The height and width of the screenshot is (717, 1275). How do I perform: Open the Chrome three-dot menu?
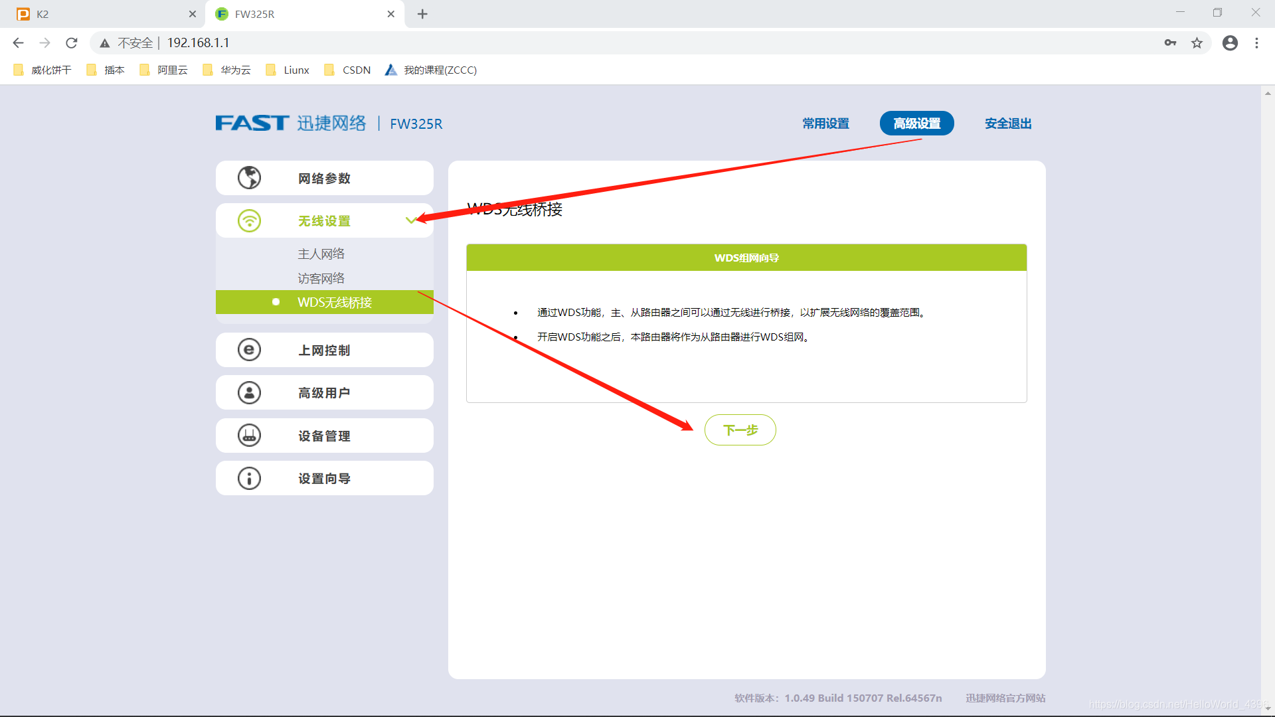[x=1256, y=42]
